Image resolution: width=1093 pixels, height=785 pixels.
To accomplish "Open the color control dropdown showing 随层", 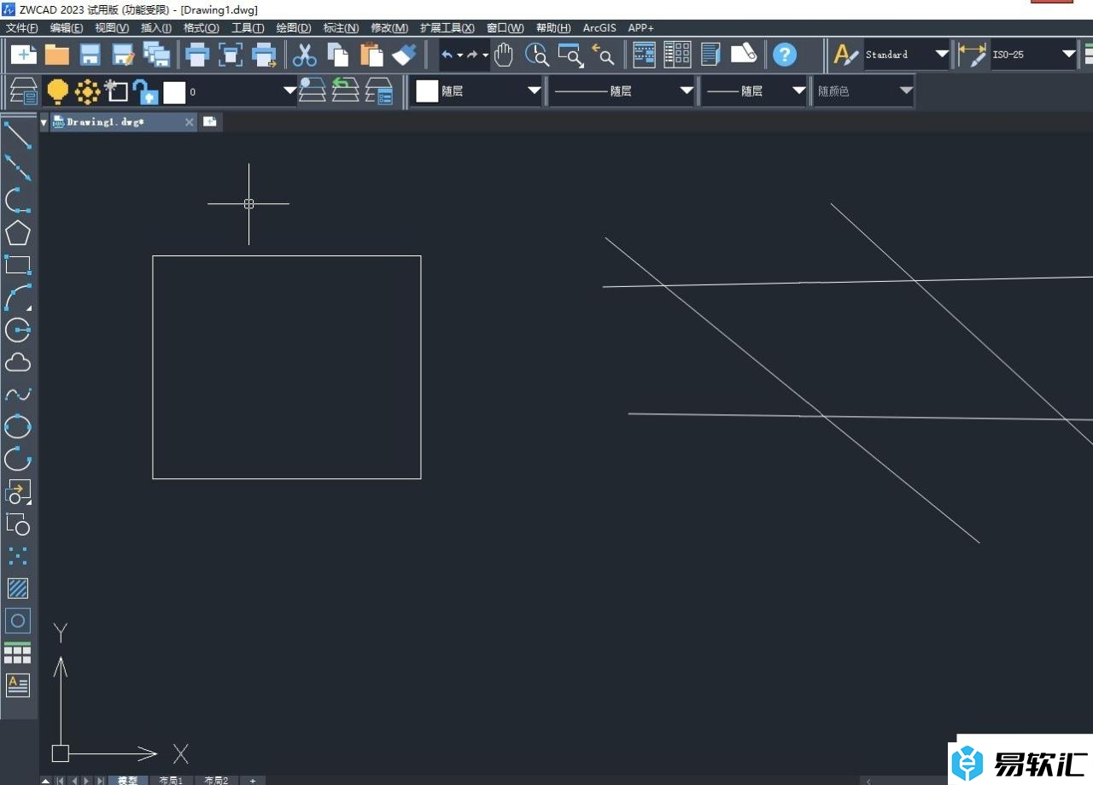I will pyautogui.click(x=478, y=91).
